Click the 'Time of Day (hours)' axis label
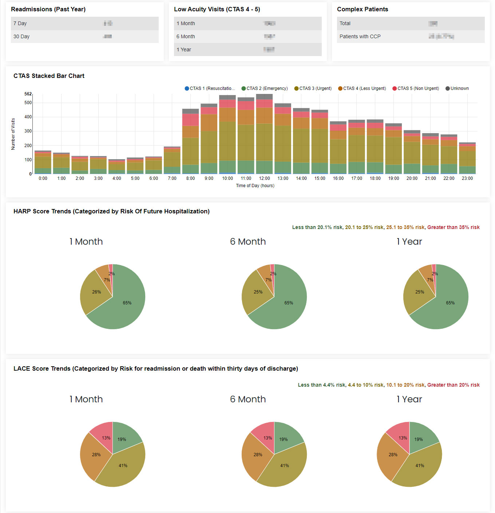 (x=255, y=186)
